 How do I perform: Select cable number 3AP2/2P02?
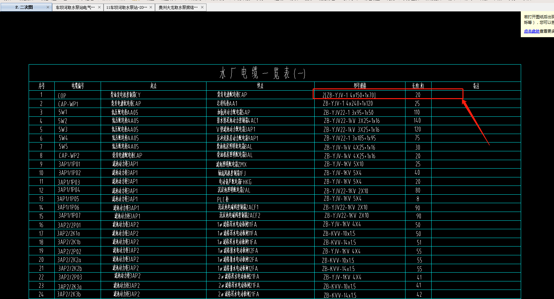(69, 251)
